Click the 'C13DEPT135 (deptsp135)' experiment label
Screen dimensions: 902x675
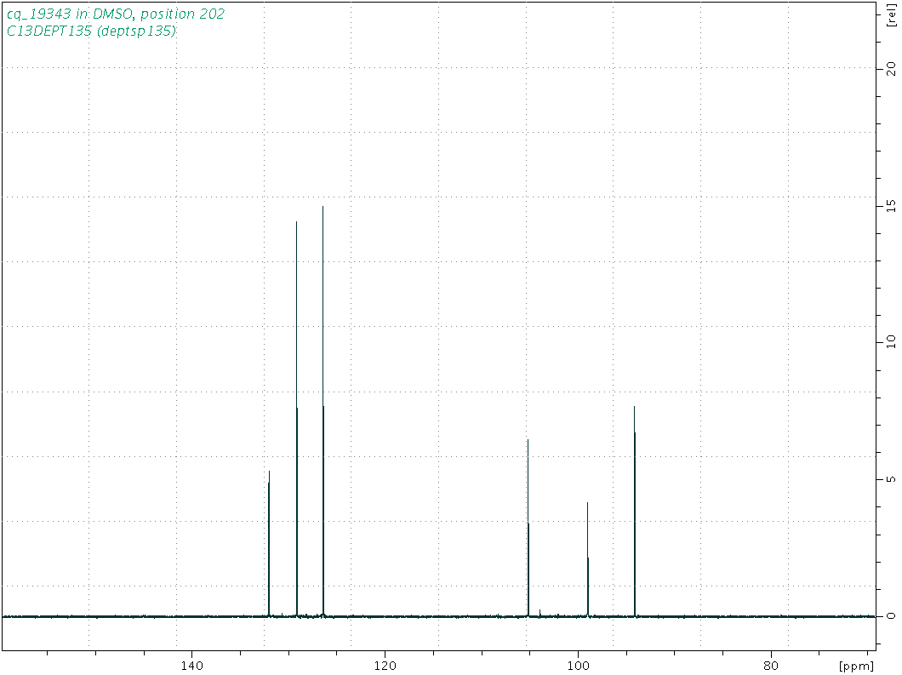tap(91, 31)
